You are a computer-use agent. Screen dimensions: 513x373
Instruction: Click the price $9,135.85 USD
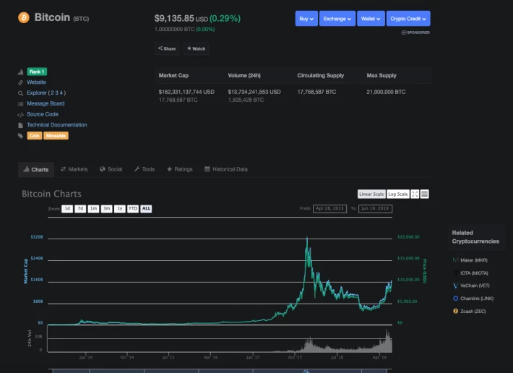(x=181, y=18)
